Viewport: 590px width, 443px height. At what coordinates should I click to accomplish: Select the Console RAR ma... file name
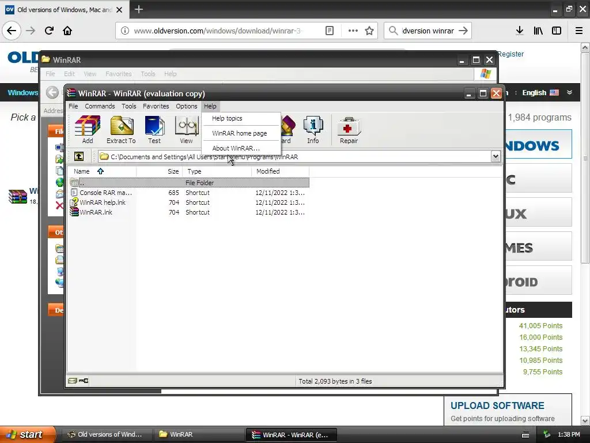tap(106, 193)
